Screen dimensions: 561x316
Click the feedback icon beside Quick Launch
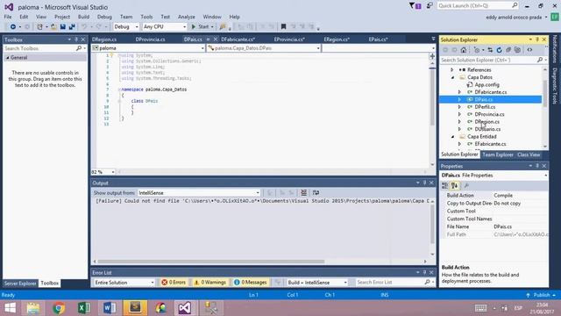point(430,6)
